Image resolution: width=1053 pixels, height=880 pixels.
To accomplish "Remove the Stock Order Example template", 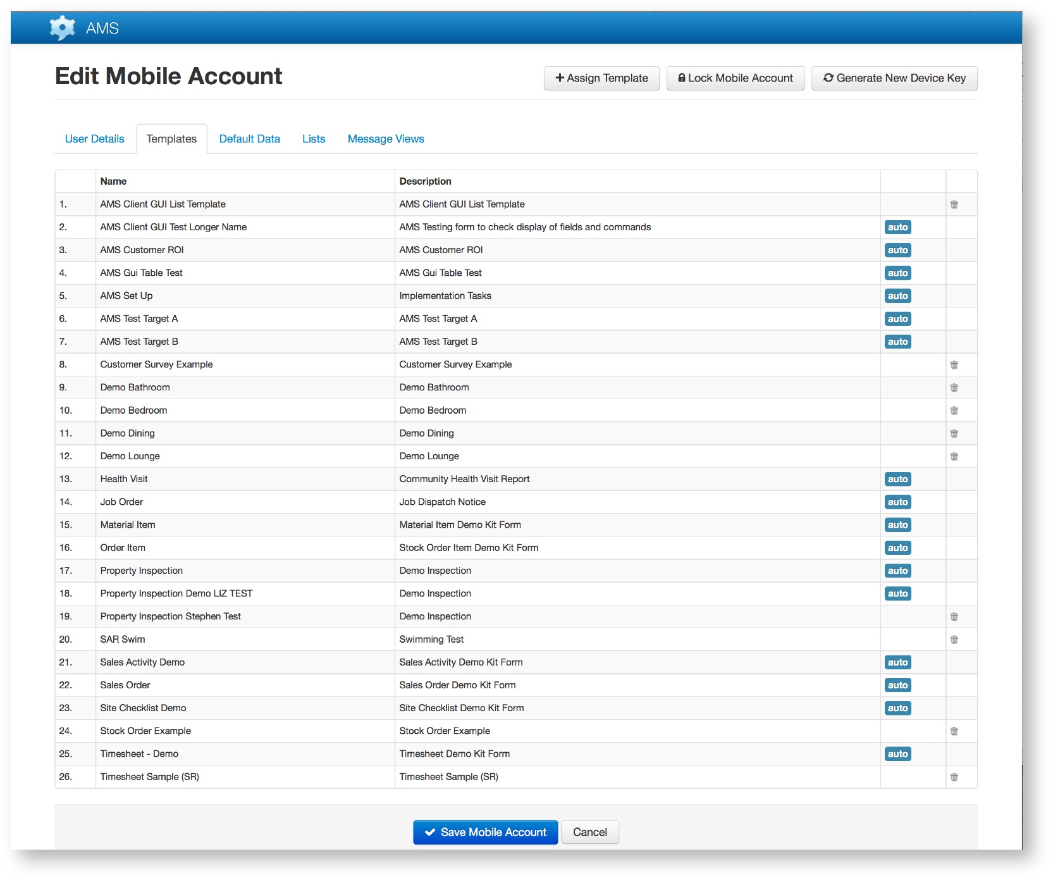I will [954, 731].
